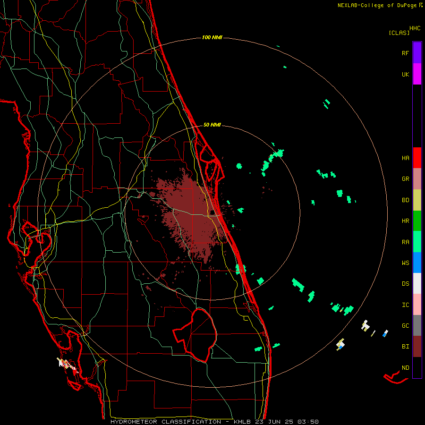Click the UK magenta legend swatch
The height and width of the screenshot is (425, 425).
(417, 74)
